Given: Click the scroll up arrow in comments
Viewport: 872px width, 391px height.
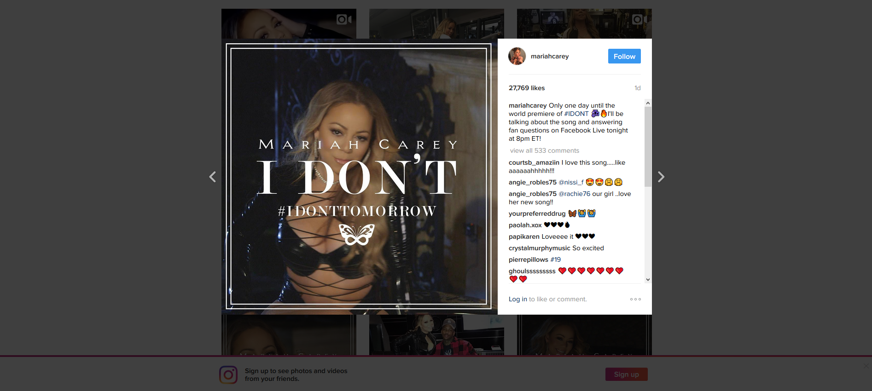Looking at the screenshot, I should pyautogui.click(x=648, y=103).
